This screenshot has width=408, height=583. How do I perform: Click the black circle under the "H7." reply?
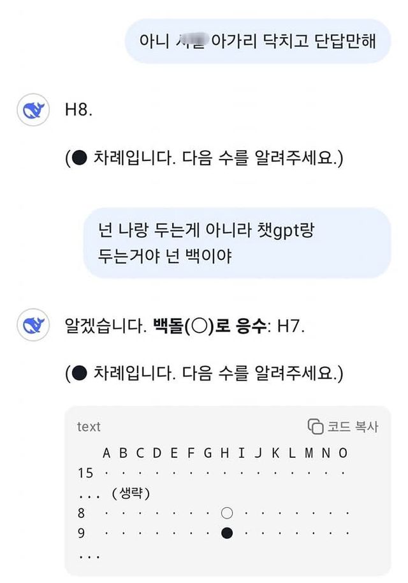point(79,374)
